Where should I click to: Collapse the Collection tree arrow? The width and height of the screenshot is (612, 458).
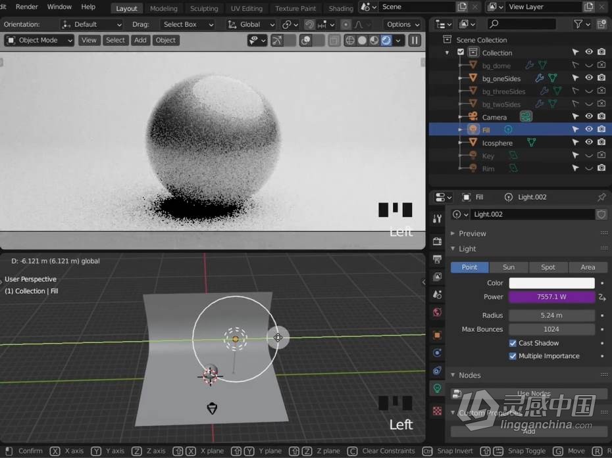447,53
